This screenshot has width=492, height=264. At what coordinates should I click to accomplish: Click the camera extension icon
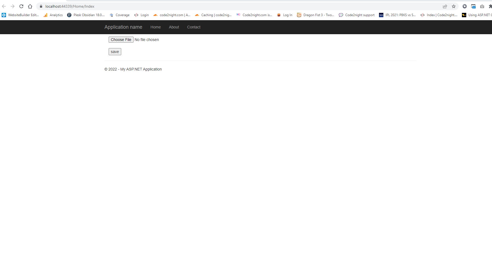tap(482, 6)
